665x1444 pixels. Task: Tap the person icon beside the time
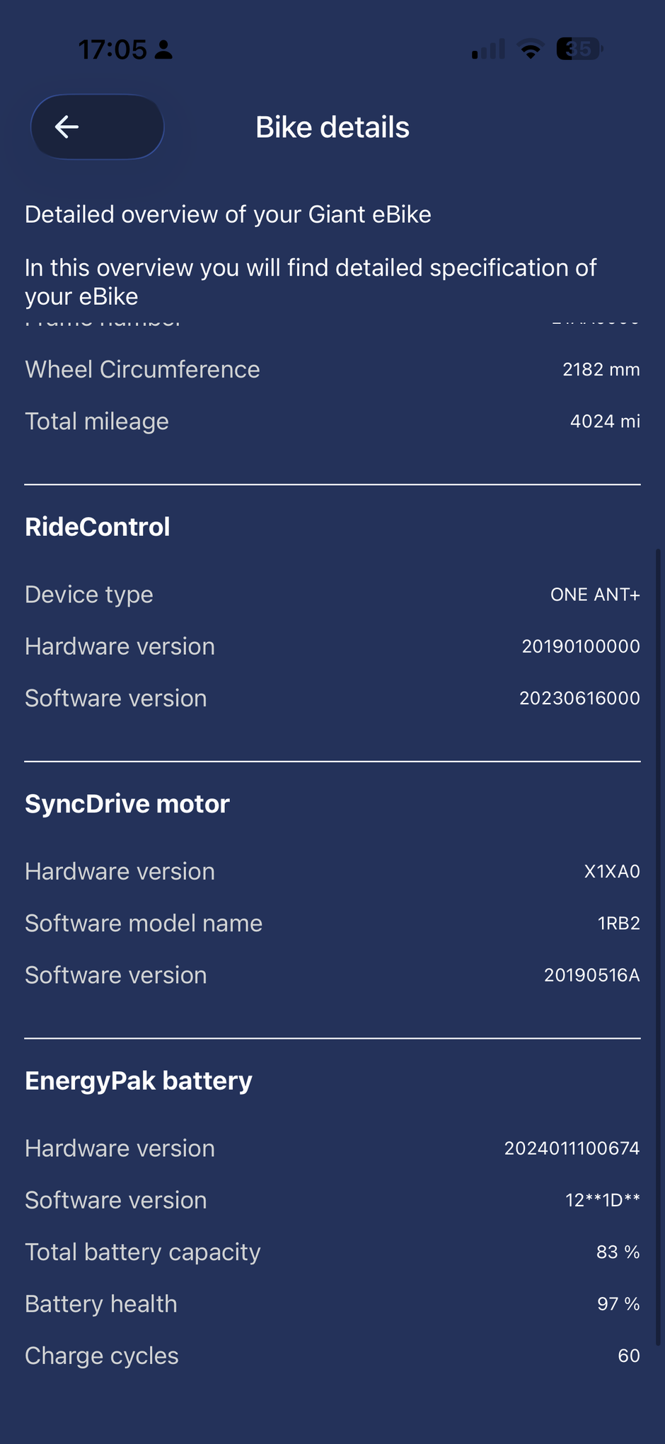click(163, 50)
